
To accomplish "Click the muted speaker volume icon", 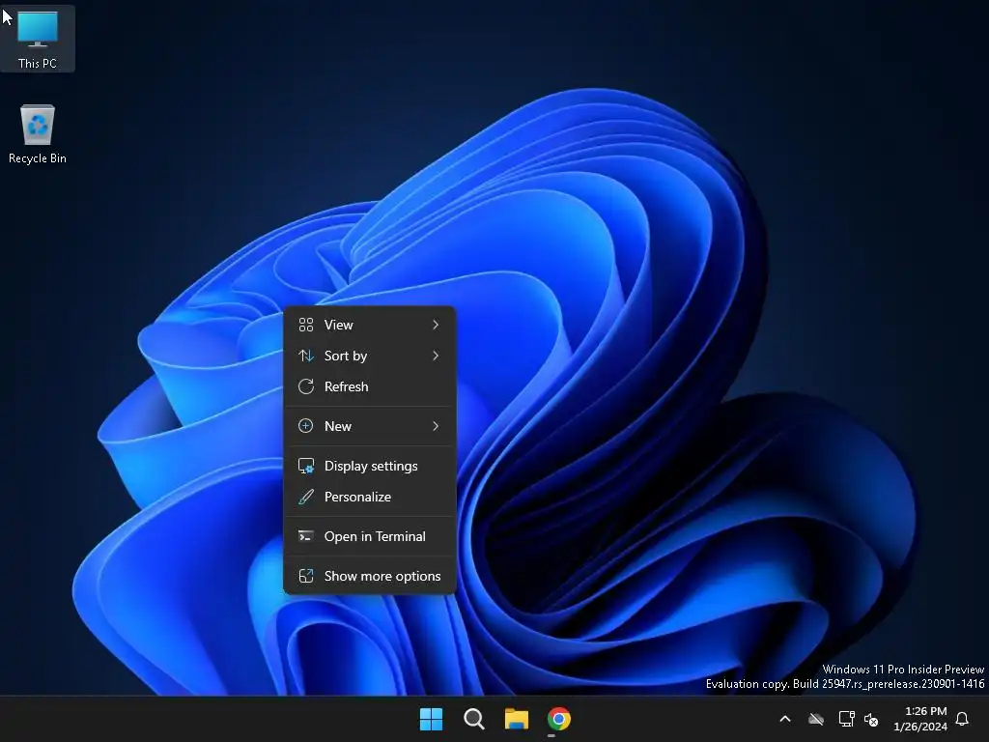I will click(x=871, y=719).
